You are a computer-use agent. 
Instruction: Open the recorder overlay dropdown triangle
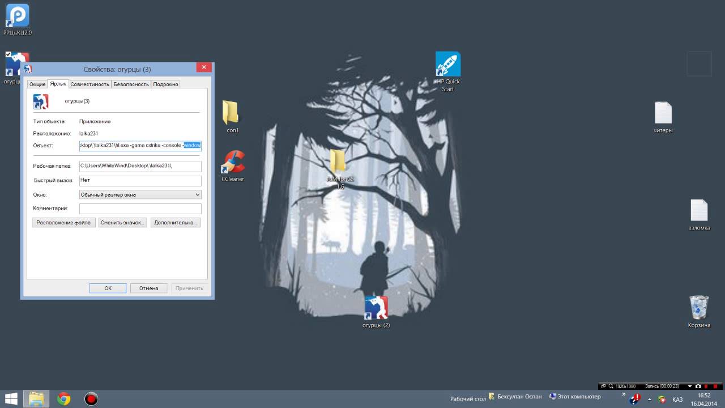tap(690, 386)
